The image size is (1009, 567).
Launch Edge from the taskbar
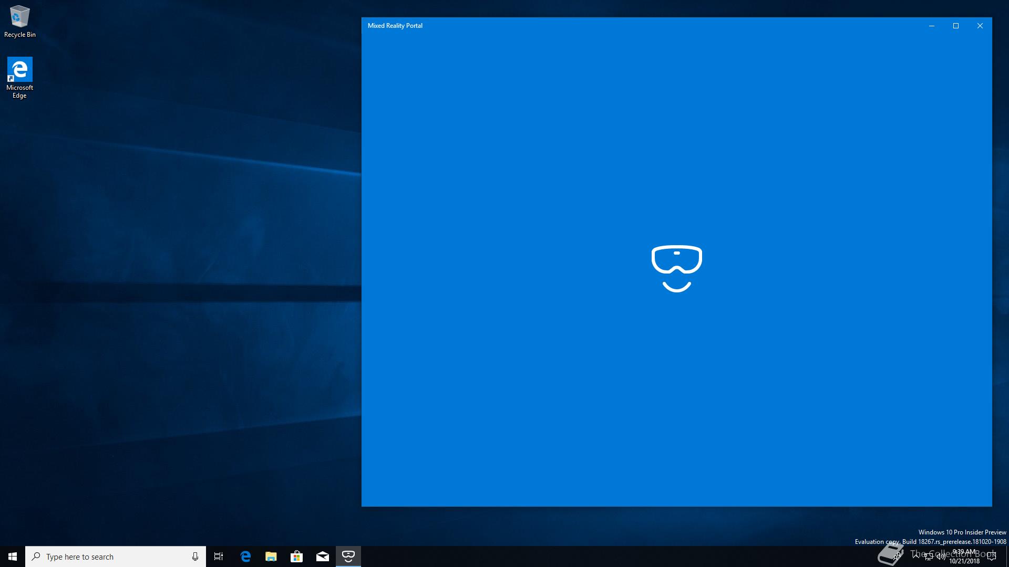[x=245, y=556]
